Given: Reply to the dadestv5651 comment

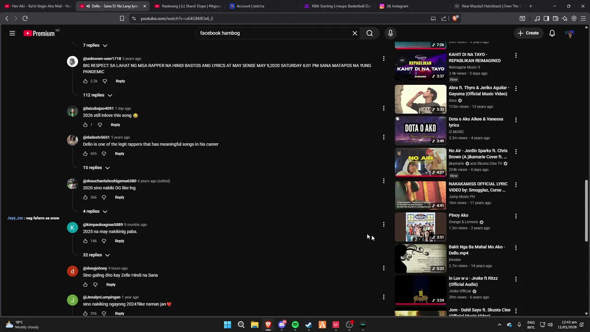Looking at the screenshot, I should (119, 154).
